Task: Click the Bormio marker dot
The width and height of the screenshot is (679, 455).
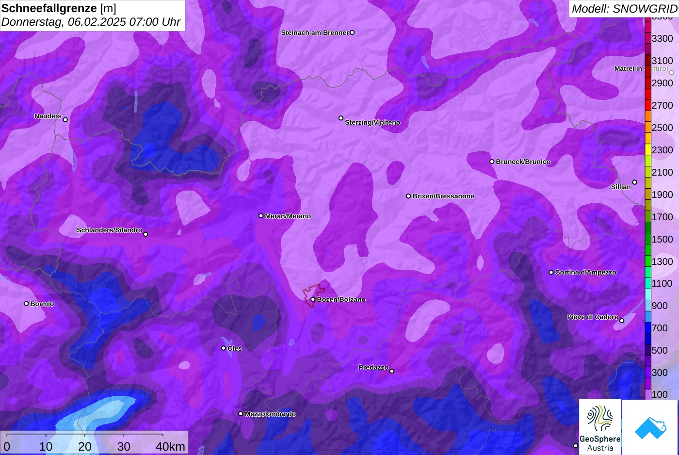Action: point(26,304)
